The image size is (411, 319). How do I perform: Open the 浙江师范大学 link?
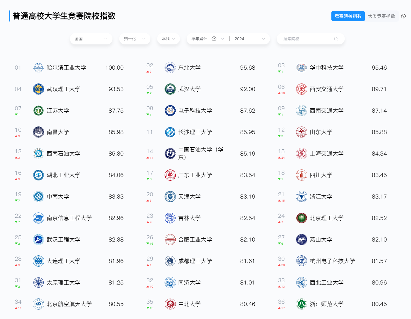(x=327, y=304)
